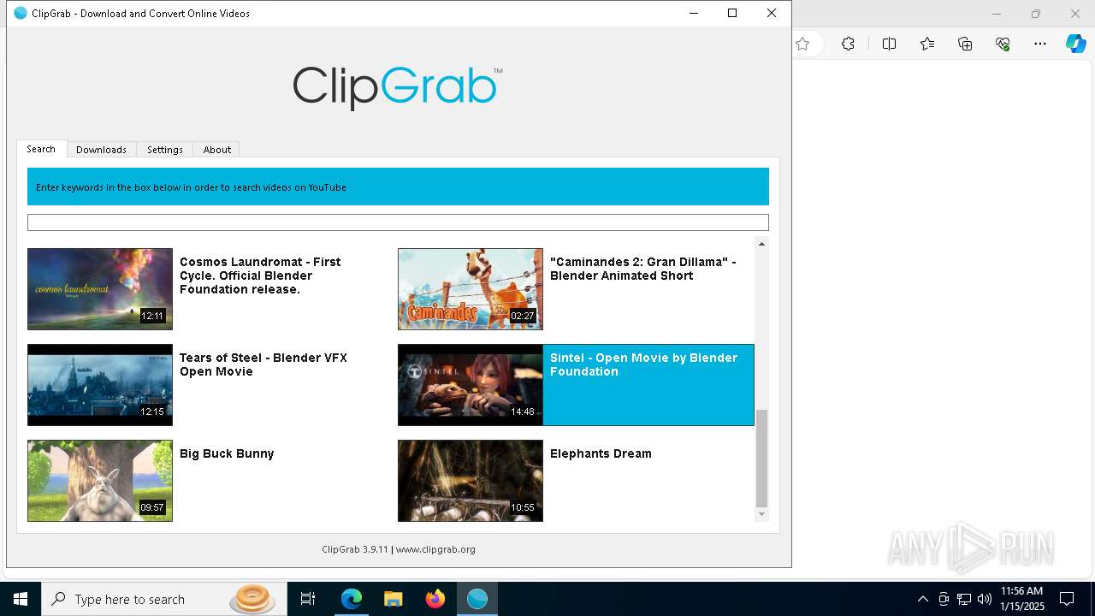
Task: Select the title 'Big Buck Bunny'
Action: coord(227,453)
